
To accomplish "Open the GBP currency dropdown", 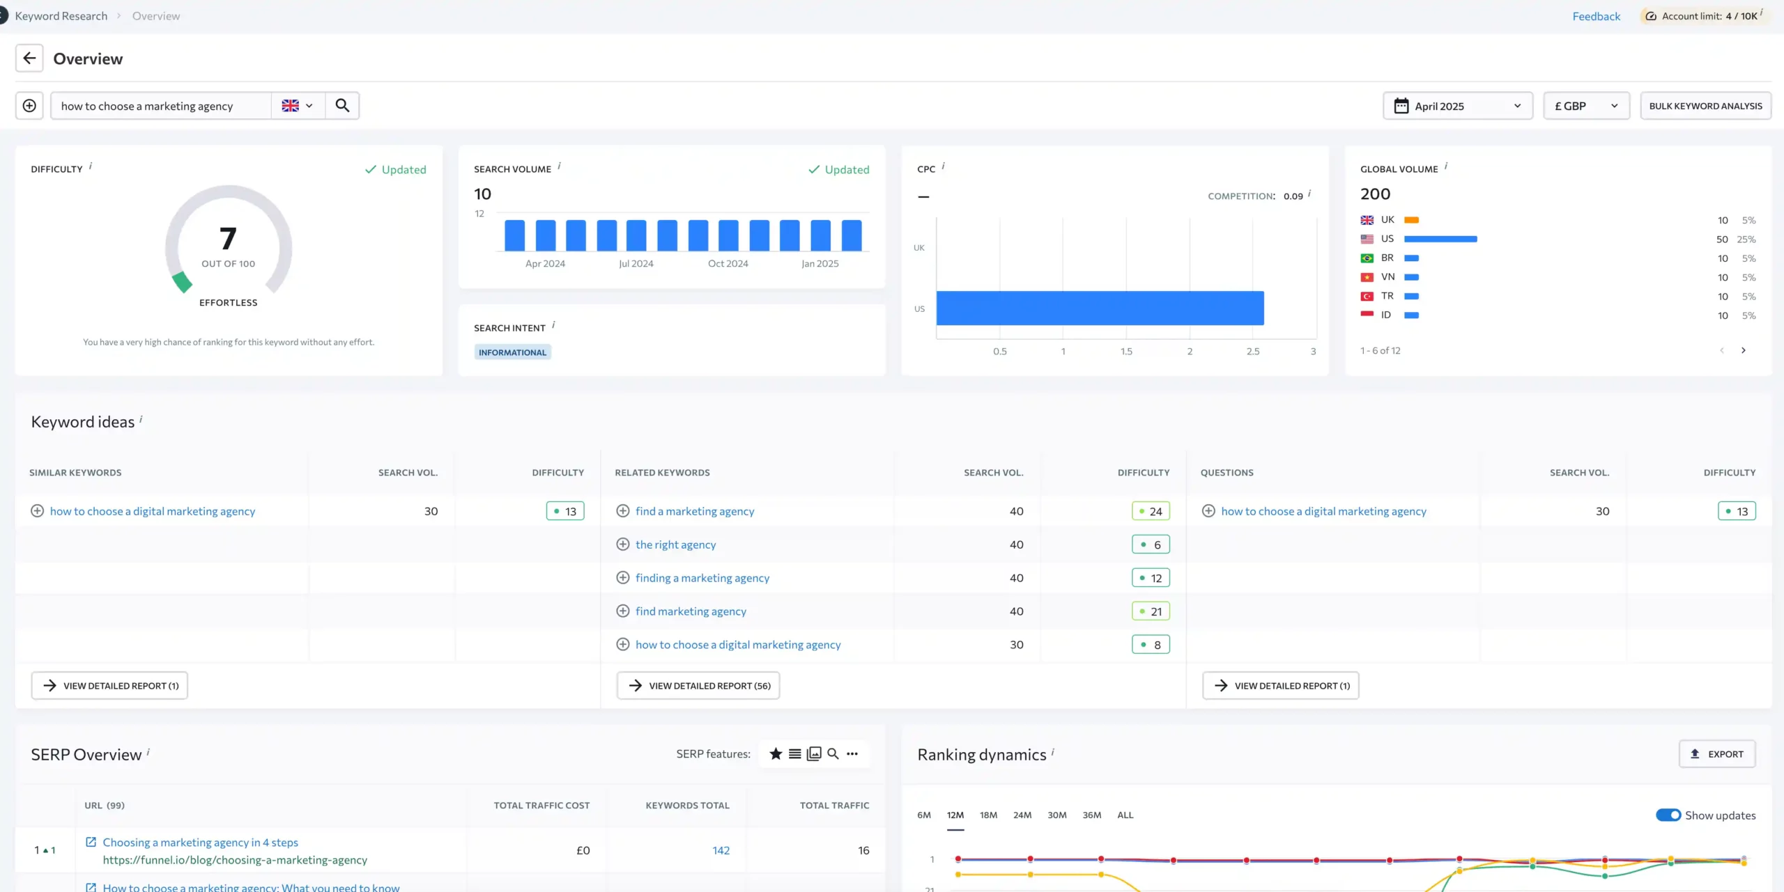I will click(1586, 105).
